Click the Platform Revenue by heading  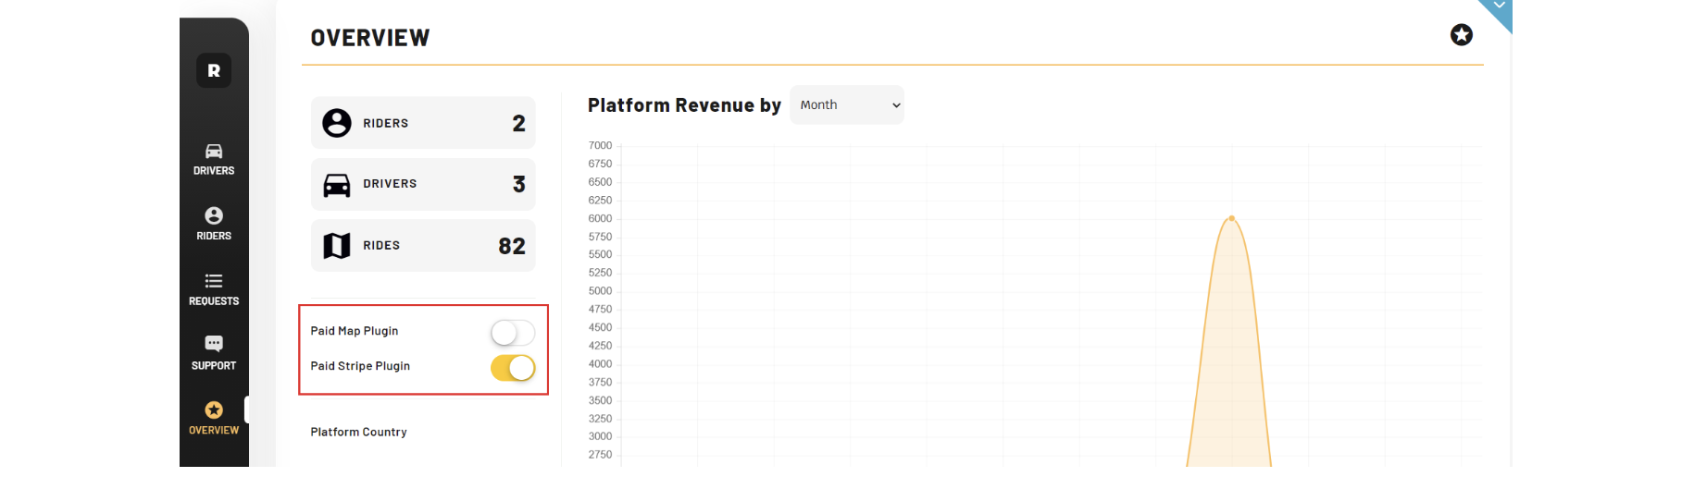point(685,105)
